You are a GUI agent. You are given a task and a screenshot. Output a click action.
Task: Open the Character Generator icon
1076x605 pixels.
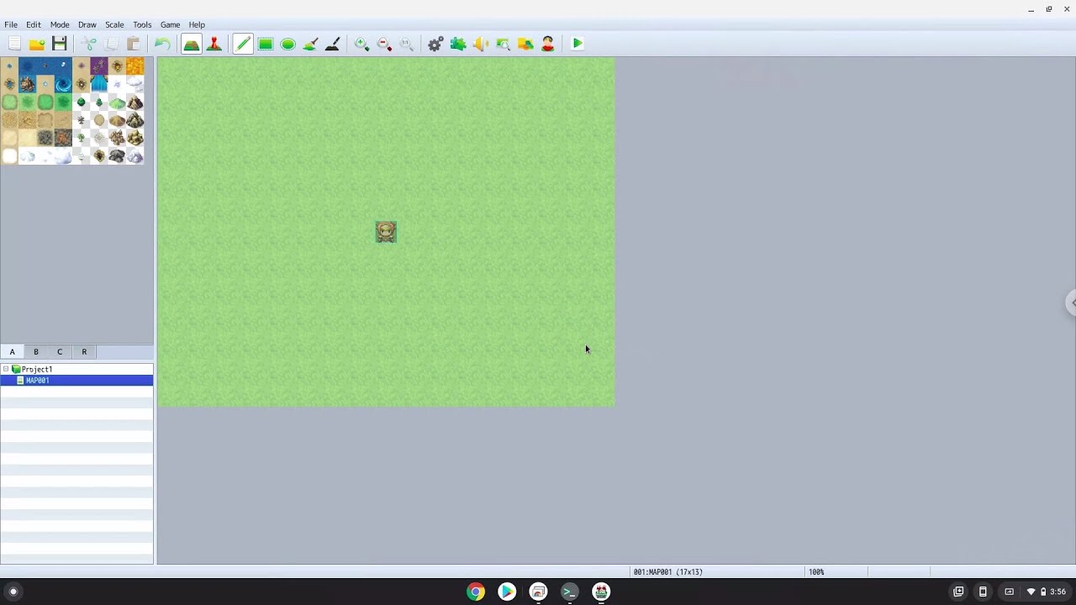click(x=548, y=44)
